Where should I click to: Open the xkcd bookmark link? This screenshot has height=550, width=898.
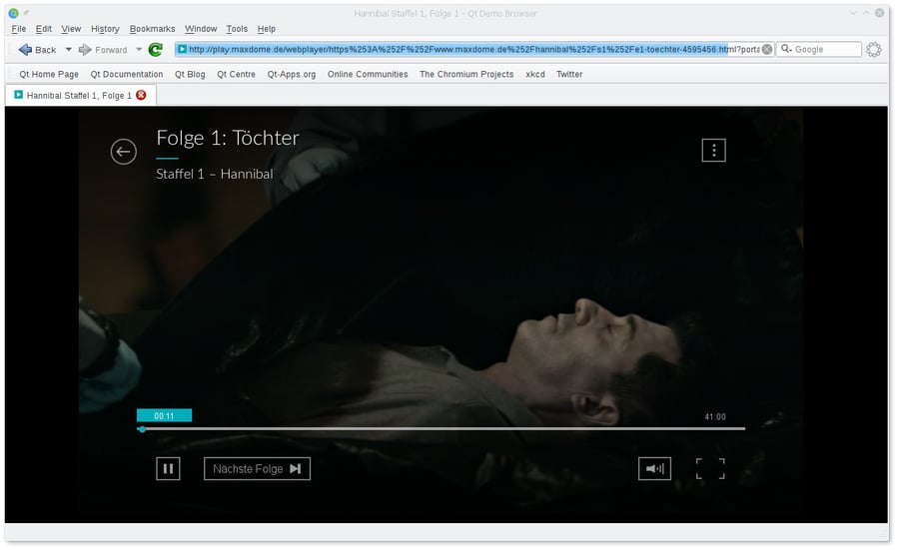535,74
